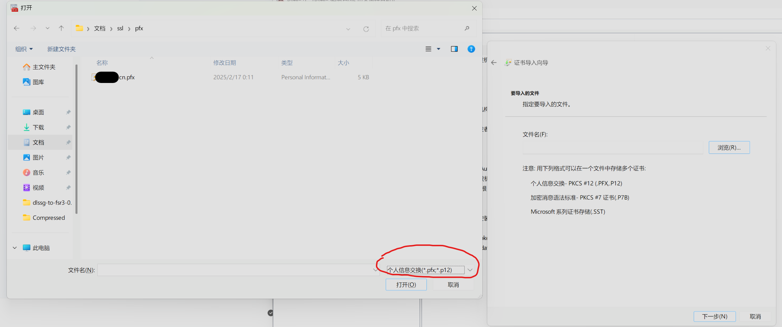782x327 pixels.
Task: Close the 打开 dialog window
Action: [474, 8]
